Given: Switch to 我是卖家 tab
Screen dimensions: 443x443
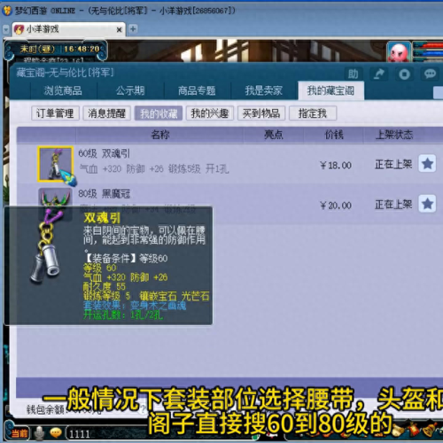Looking at the screenshot, I should (x=264, y=90).
